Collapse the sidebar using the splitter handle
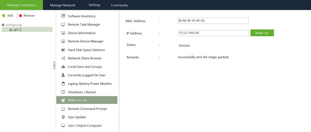The width and height of the screenshot is (311, 132). click(54, 65)
